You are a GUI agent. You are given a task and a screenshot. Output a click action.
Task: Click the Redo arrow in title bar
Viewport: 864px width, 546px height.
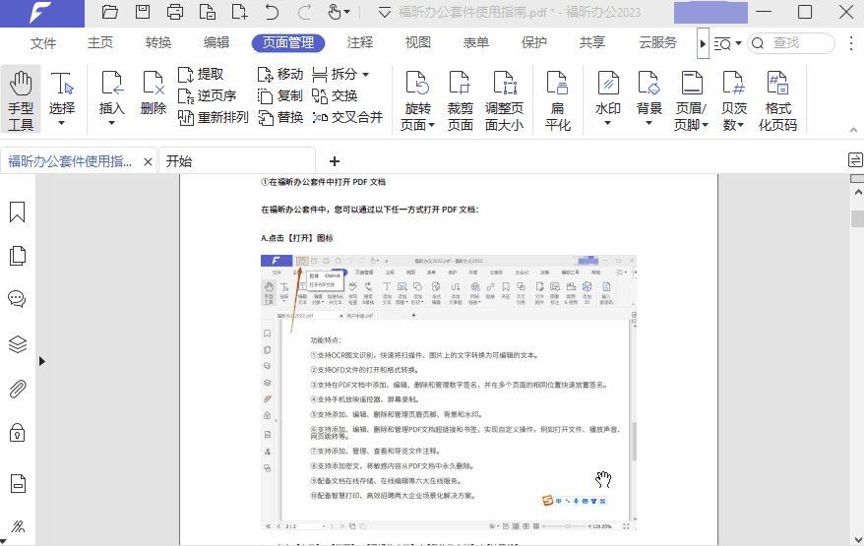(304, 12)
